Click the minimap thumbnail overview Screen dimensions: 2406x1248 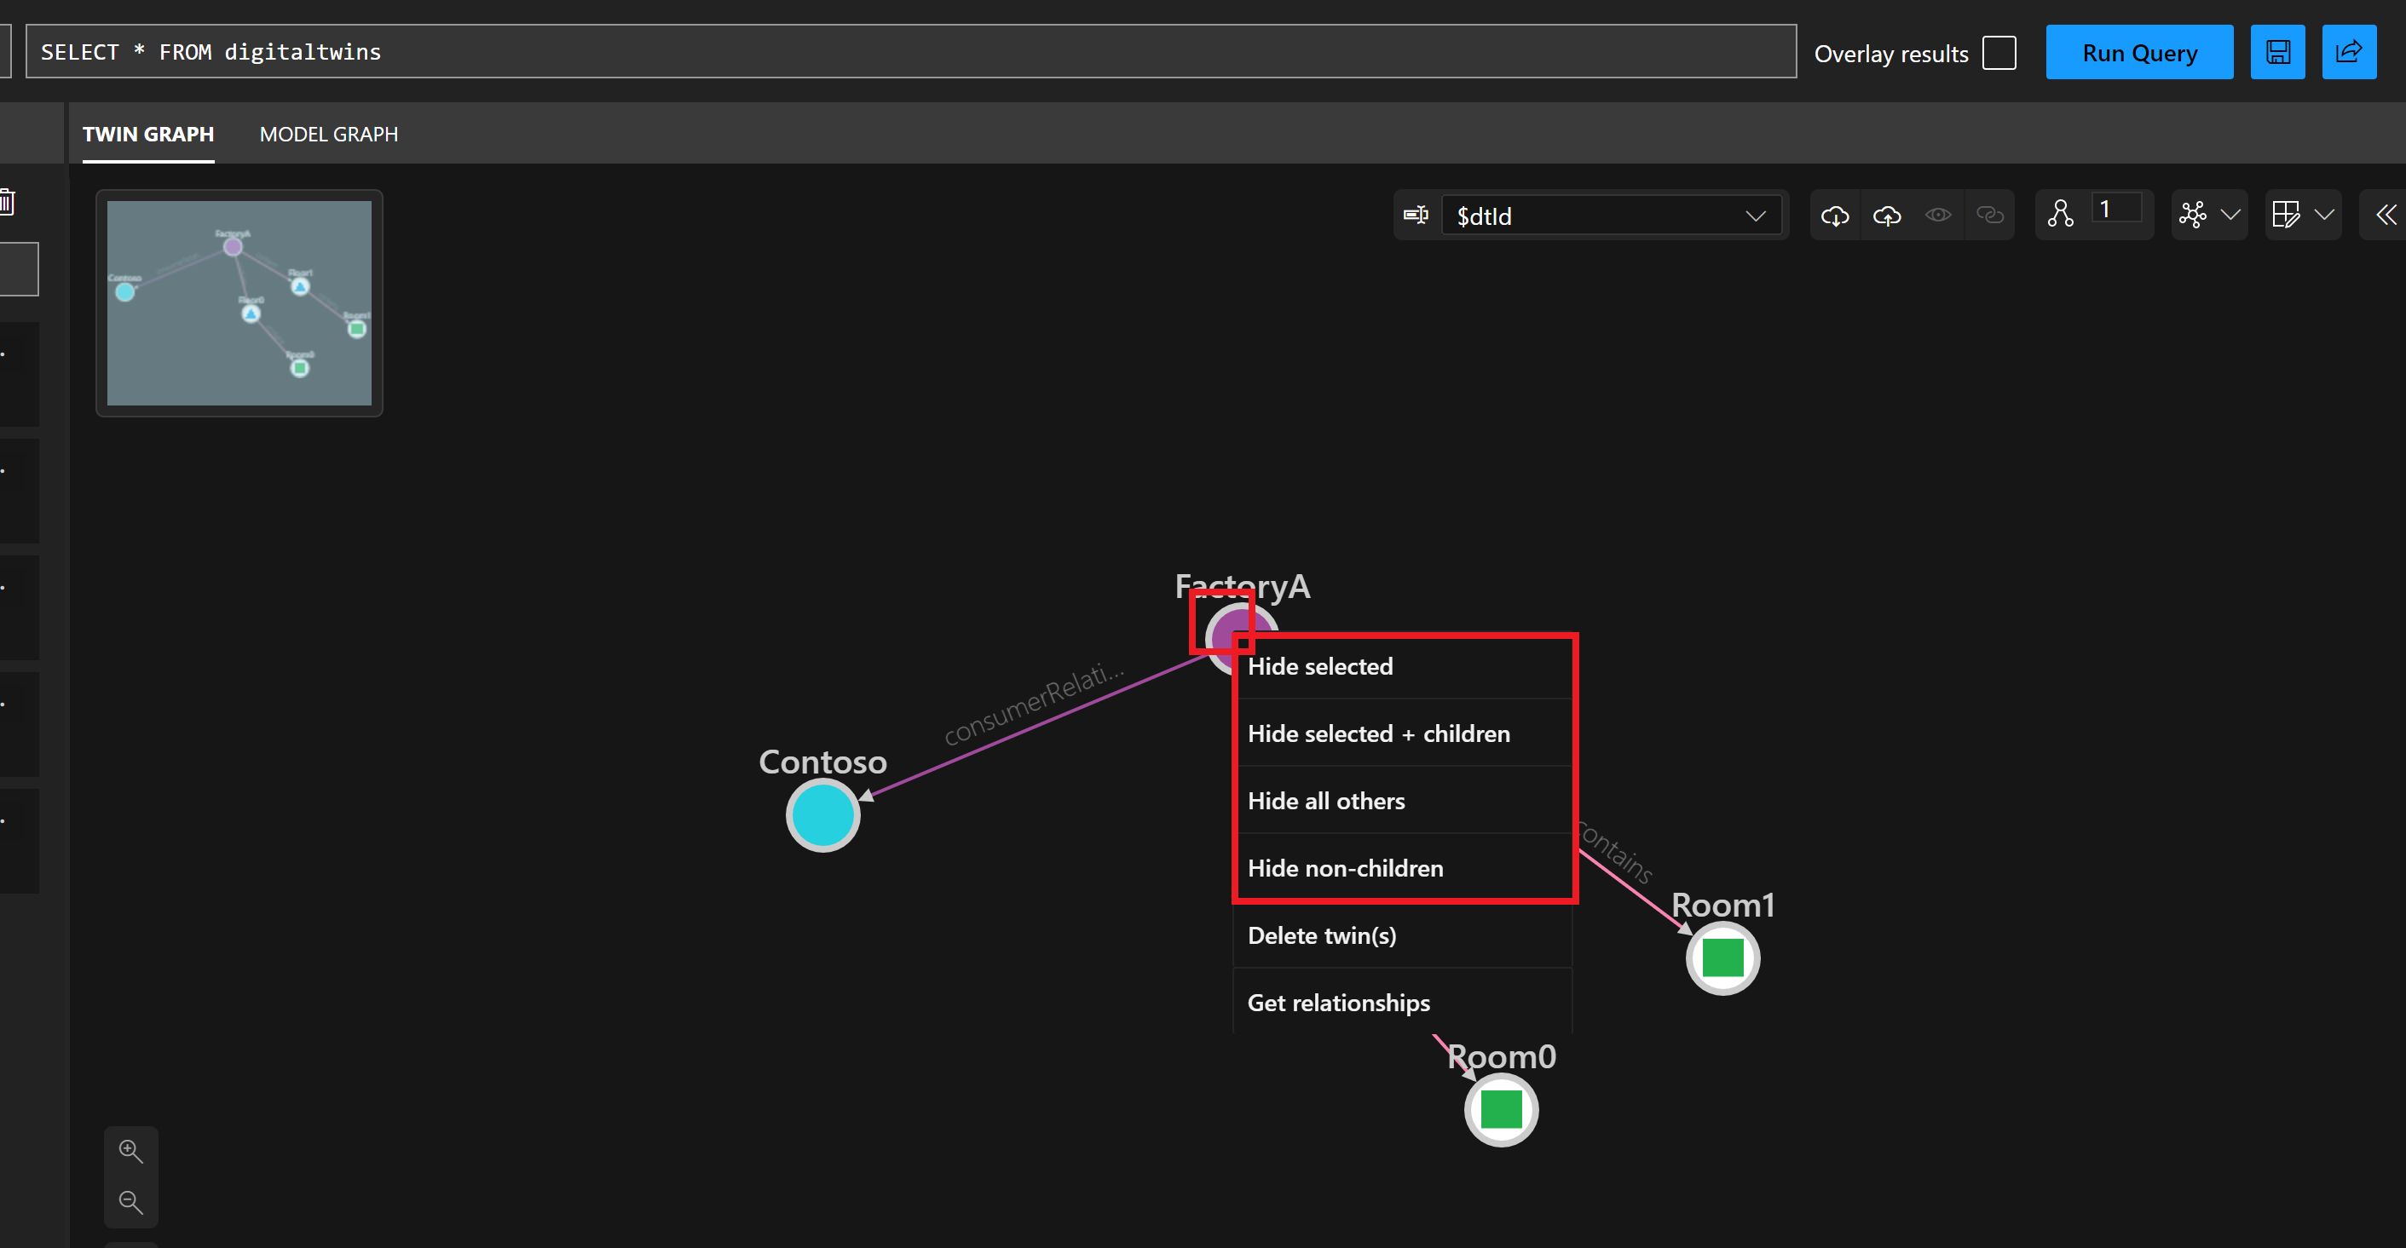click(238, 303)
